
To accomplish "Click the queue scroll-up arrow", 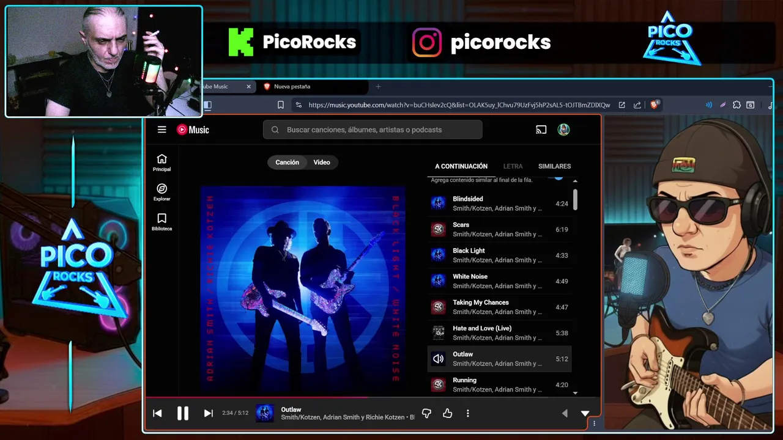I will click(576, 181).
